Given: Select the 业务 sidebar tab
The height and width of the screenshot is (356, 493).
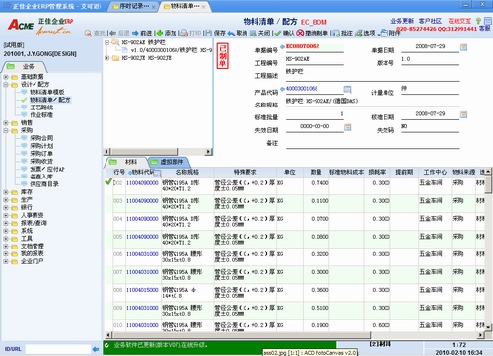Looking at the screenshot, I should coord(24,66).
